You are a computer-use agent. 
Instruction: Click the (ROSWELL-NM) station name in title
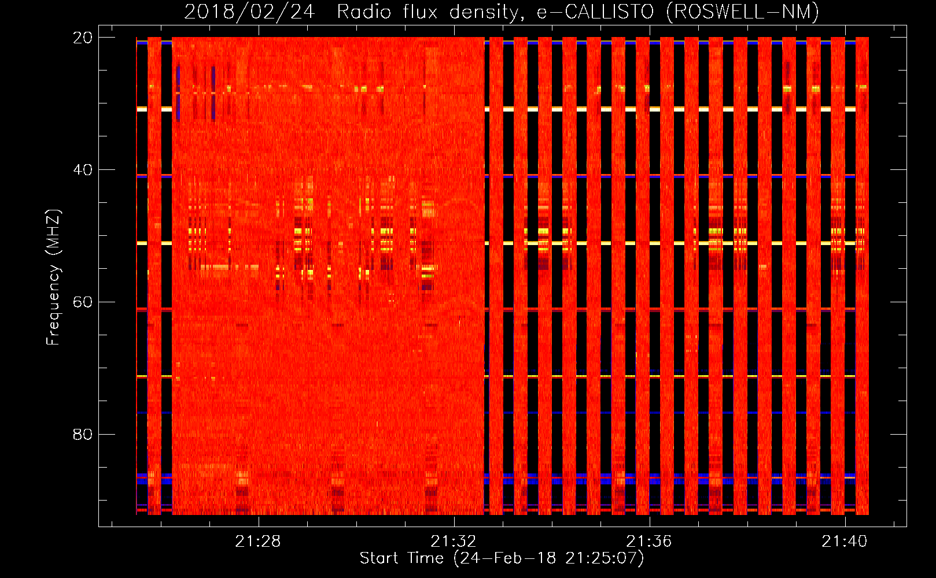(743, 12)
